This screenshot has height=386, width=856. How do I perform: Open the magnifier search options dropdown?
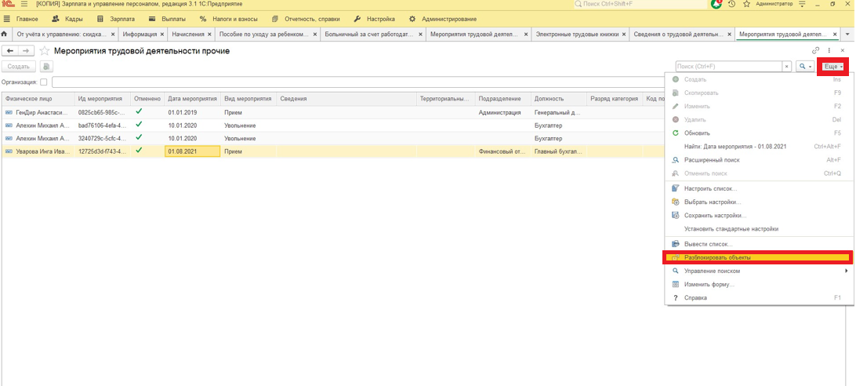point(805,67)
